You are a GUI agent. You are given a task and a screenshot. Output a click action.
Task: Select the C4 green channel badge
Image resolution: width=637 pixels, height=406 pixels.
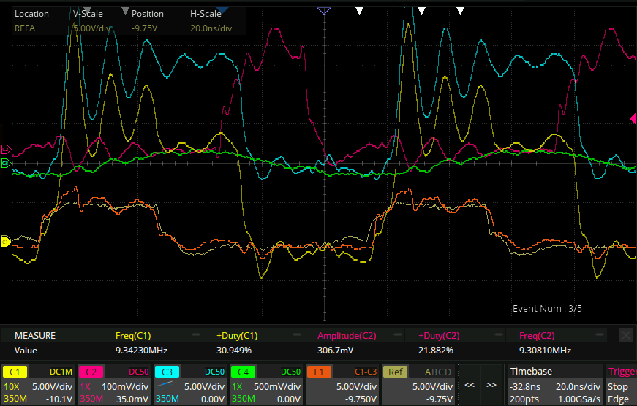(243, 372)
